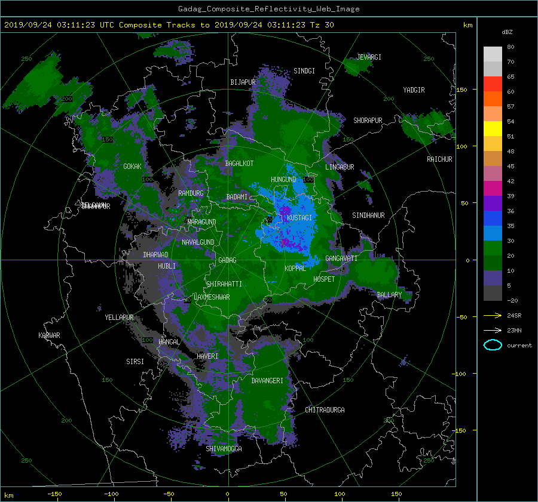The image size is (538, 502).
Task: Click the 80 dBZ color swatch
Action: point(493,54)
